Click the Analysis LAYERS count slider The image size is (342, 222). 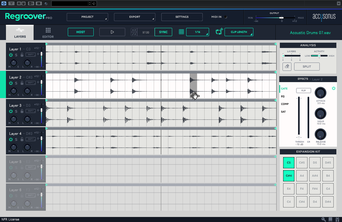tap(291, 56)
